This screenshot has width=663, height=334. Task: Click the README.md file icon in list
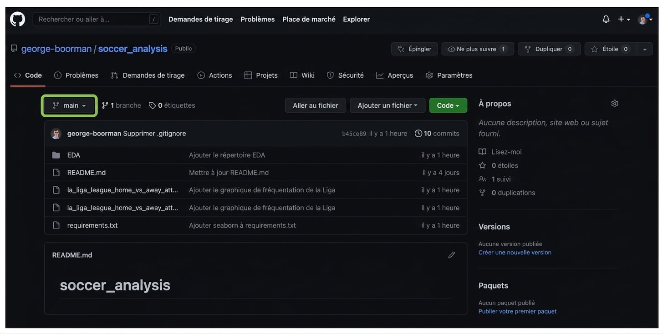(x=56, y=173)
